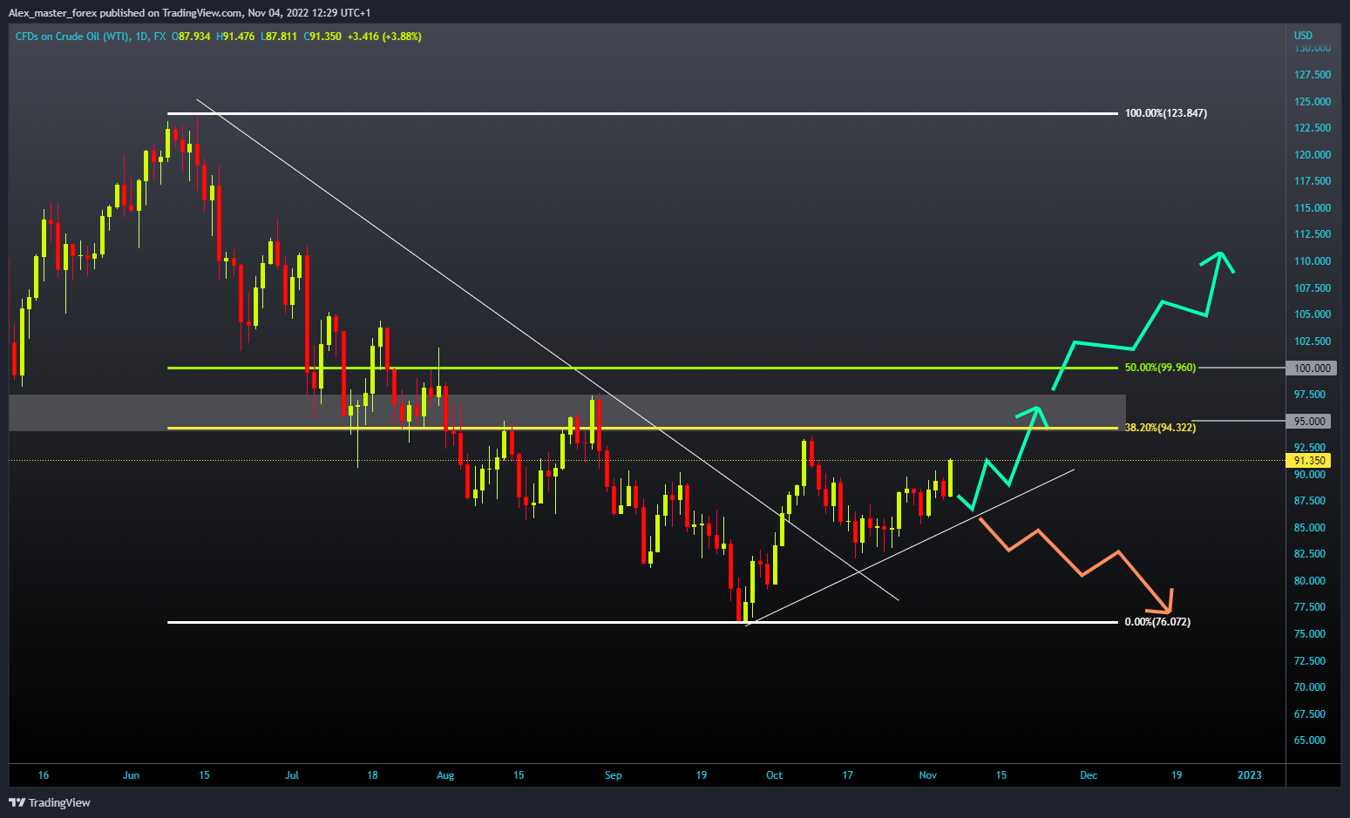The image size is (1350, 818).
Task: Click the 'FX' source label in the header
Action: click(x=159, y=37)
